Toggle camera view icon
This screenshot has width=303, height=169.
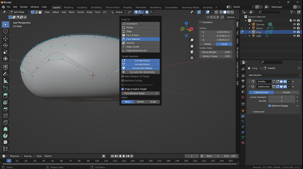tap(192, 52)
